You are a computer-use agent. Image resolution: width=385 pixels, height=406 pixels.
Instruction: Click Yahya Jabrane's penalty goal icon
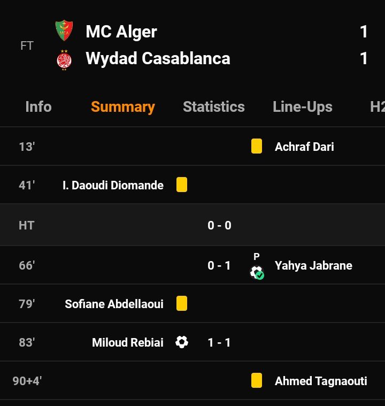point(257,272)
